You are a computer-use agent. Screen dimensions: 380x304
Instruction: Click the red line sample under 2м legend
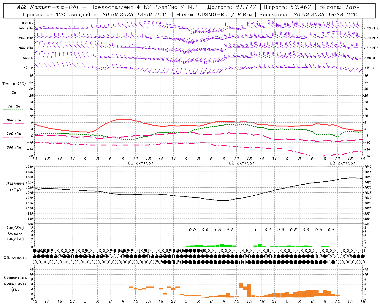(14, 96)
